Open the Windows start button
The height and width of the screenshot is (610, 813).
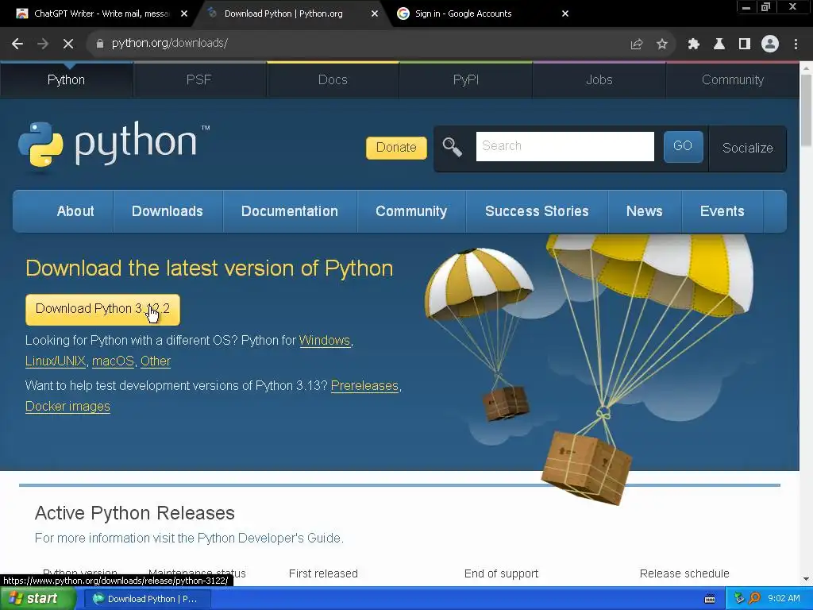38,599
